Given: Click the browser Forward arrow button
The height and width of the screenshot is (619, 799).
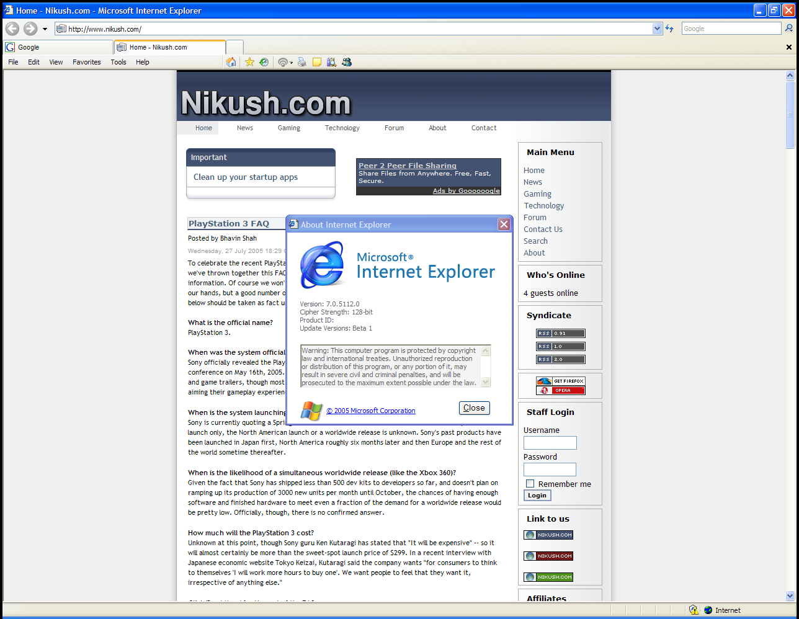Looking at the screenshot, I should (30, 29).
